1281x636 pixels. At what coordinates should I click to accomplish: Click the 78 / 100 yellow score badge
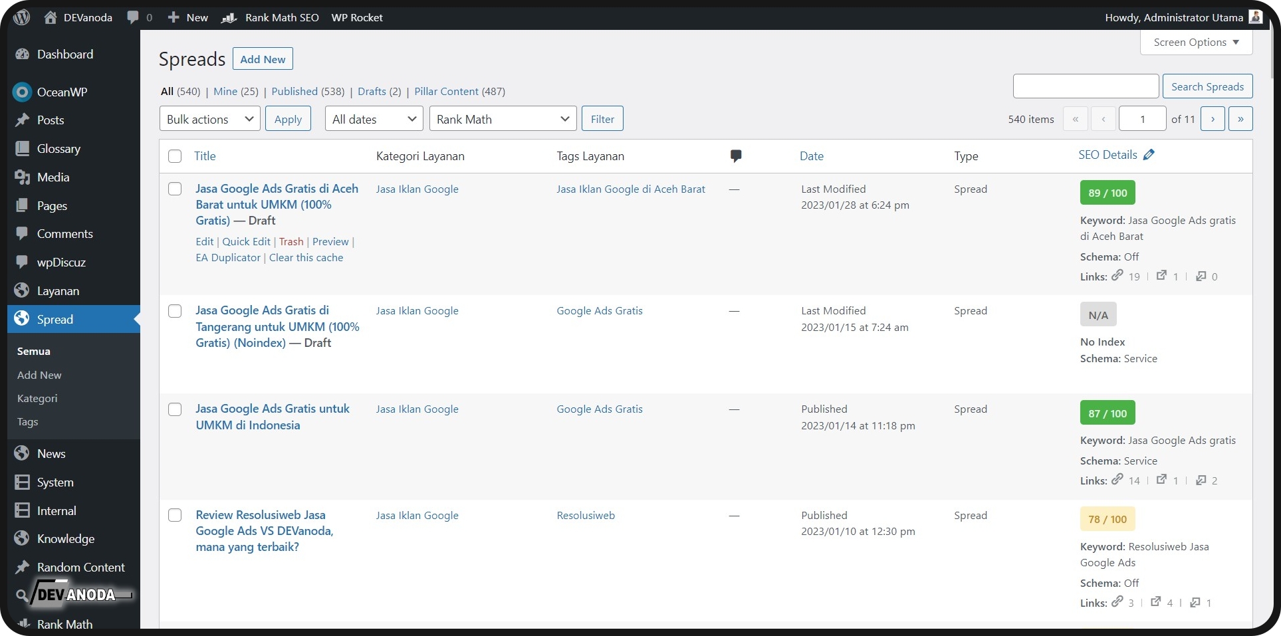[1107, 519]
